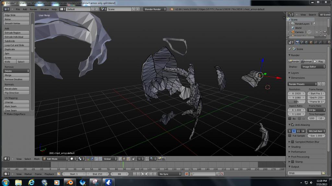Disable the Anti-Aliasing checkbox
The image size is (332, 186).
click(x=292, y=125)
